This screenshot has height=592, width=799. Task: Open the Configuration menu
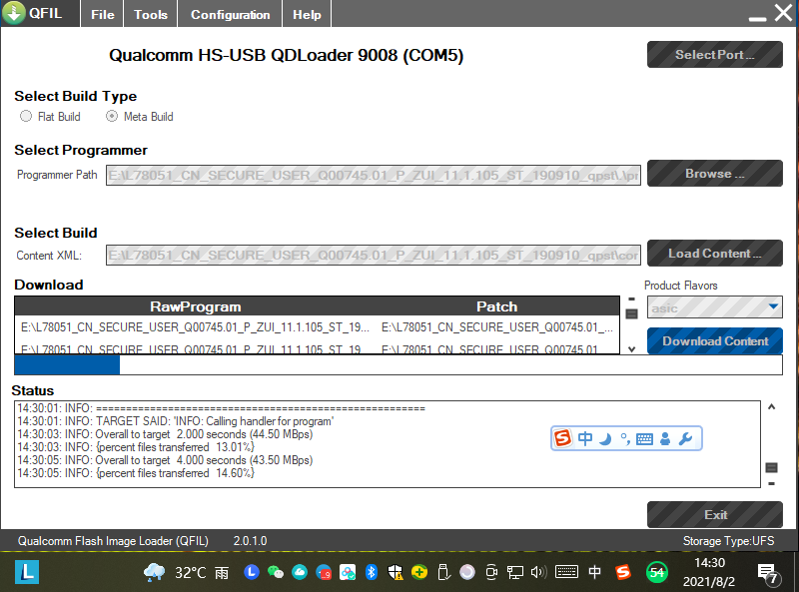[231, 14]
